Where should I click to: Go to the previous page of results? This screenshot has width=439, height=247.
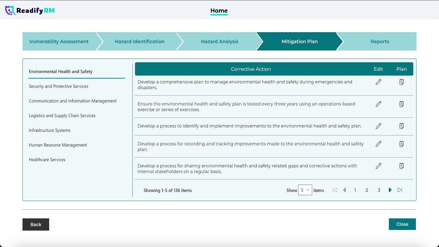click(345, 190)
